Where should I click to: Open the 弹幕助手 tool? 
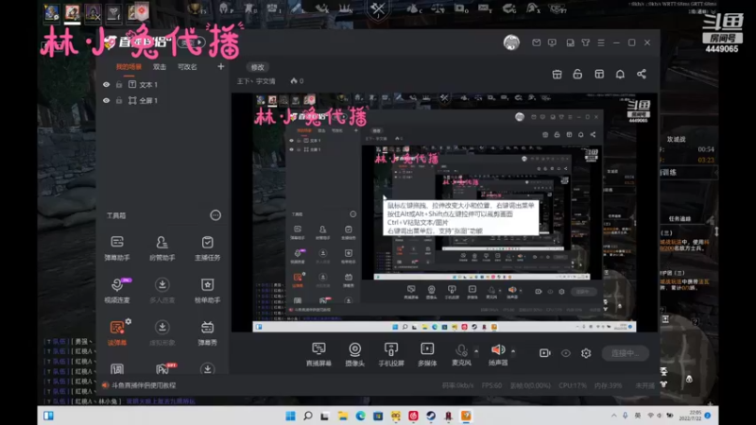[116, 247]
